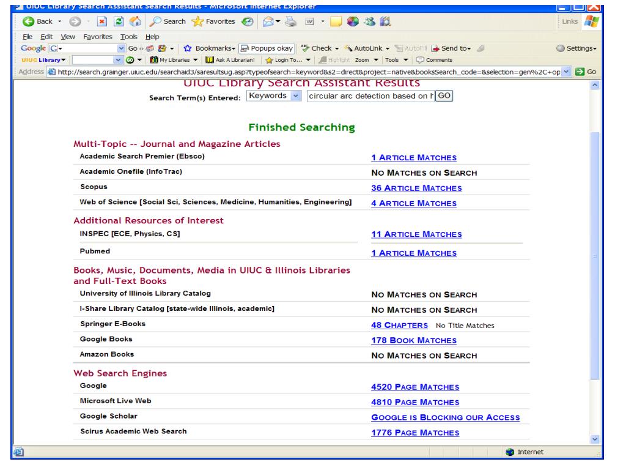Expand the Login To dropdown

coord(308,60)
